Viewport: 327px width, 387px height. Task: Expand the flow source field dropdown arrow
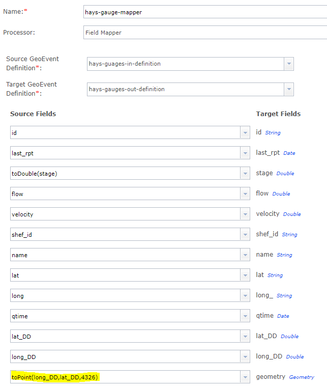pos(245,193)
